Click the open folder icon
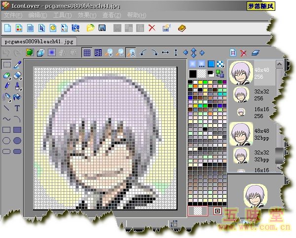Screen dimensions: 296x238 [x=91, y=28]
